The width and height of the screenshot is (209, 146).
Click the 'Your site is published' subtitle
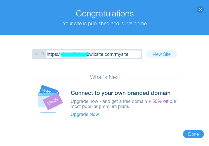104,24
